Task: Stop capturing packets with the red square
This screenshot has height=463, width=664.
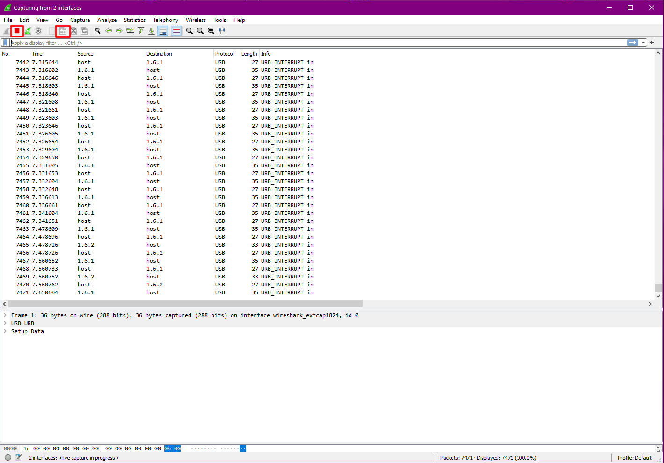Action: point(17,31)
